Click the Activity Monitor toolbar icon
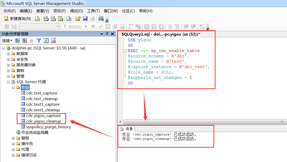The image size is (287, 162). point(101,18)
